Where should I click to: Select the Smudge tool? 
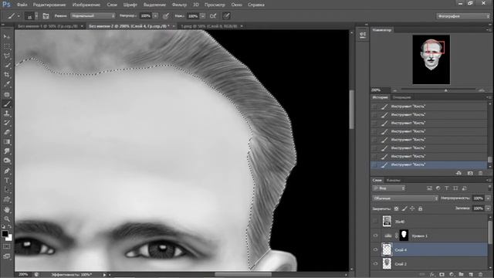point(7,151)
